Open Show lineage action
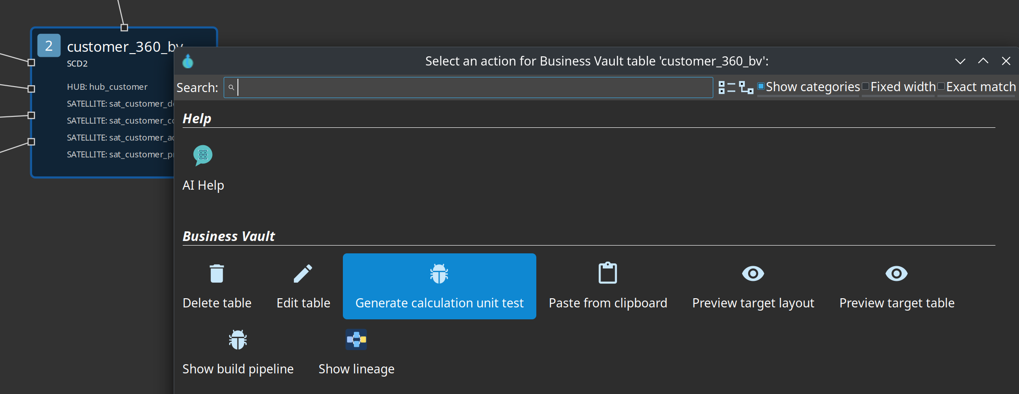 pos(356,352)
